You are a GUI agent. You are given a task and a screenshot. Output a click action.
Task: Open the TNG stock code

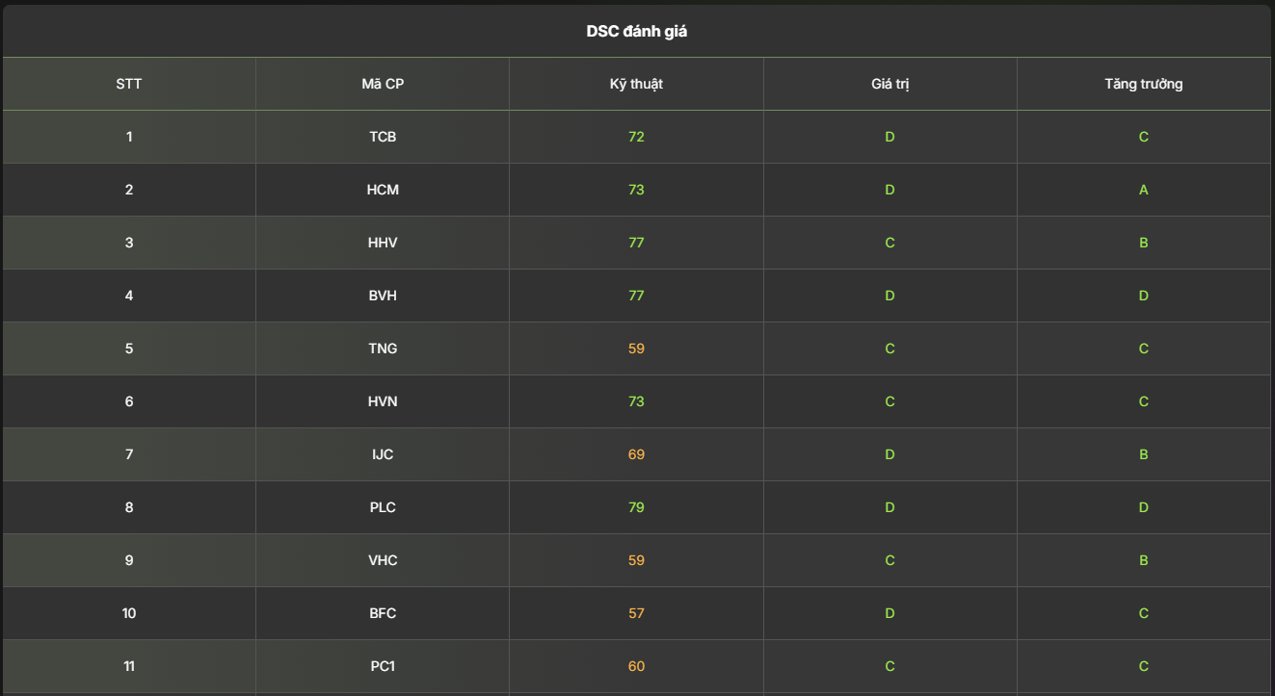pyautogui.click(x=383, y=348)
